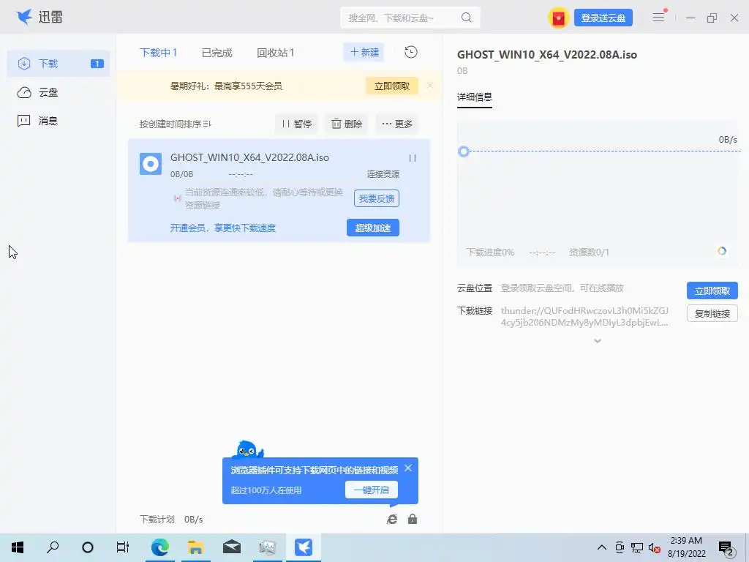Click the 复制链接 button
Image resolution: width=749 pixels, height=562 pixels.
[712, 313]
